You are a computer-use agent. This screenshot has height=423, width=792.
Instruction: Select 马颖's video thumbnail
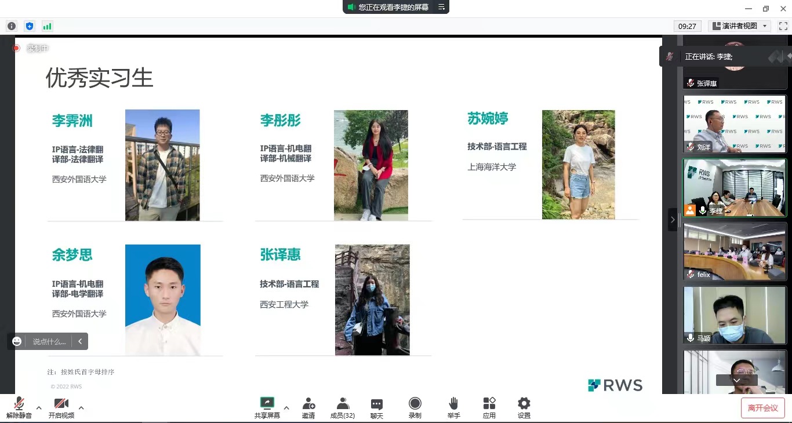(x=735, y=315)
